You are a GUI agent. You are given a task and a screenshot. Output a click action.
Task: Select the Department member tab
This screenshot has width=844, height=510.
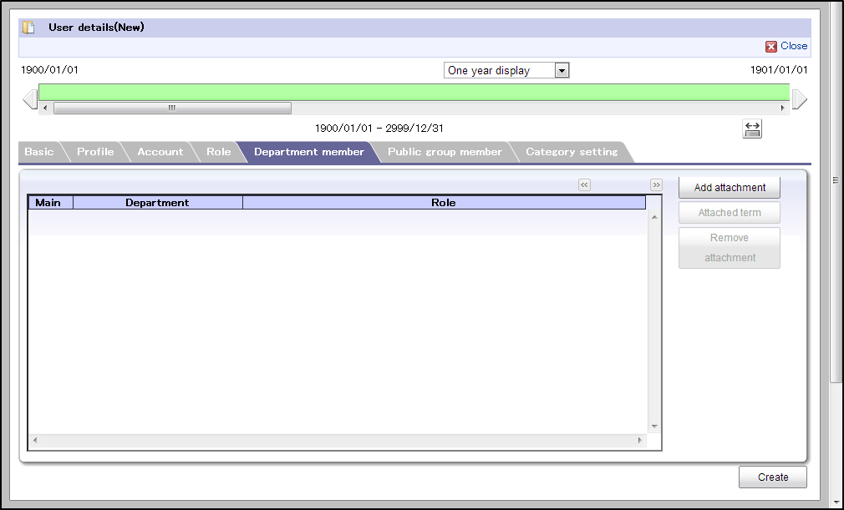pos(309,152)
